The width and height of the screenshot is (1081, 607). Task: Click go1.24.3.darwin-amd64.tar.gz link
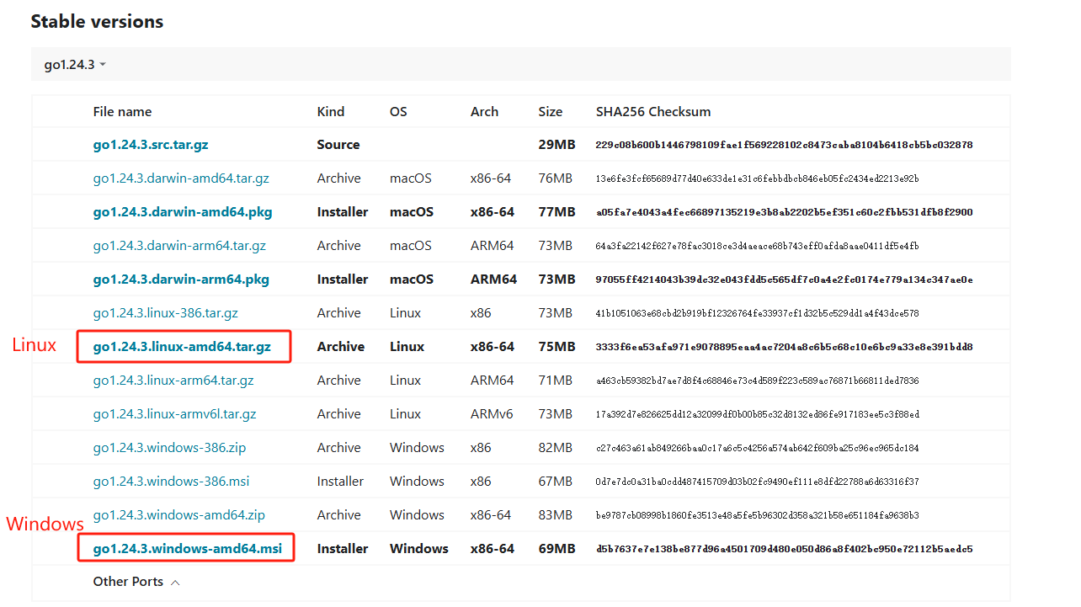coord(181,178)
